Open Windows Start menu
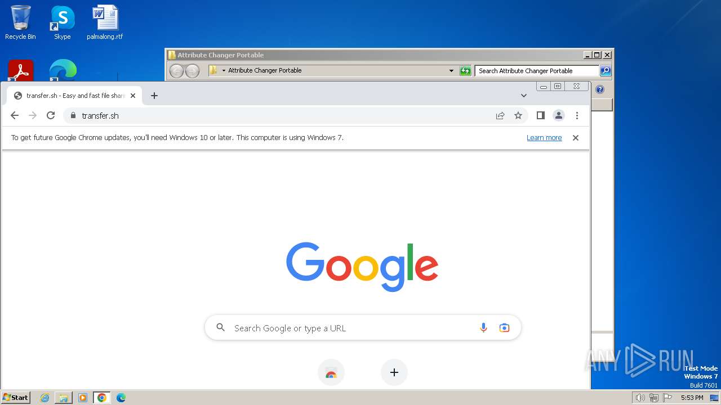The image size is (721, 405). click(x=16, y=398)
